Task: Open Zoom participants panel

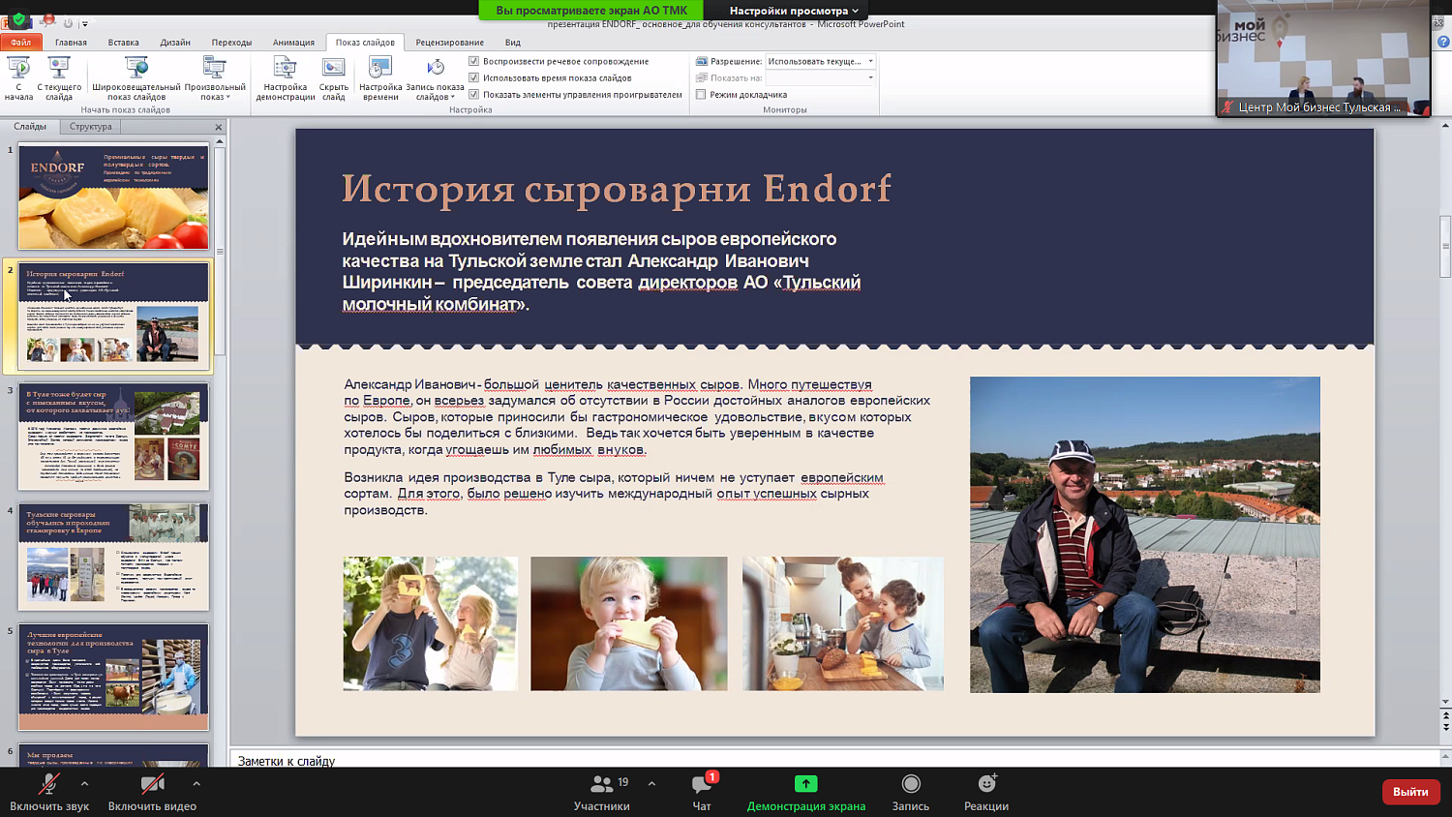Action: click(x=602, y=792)
